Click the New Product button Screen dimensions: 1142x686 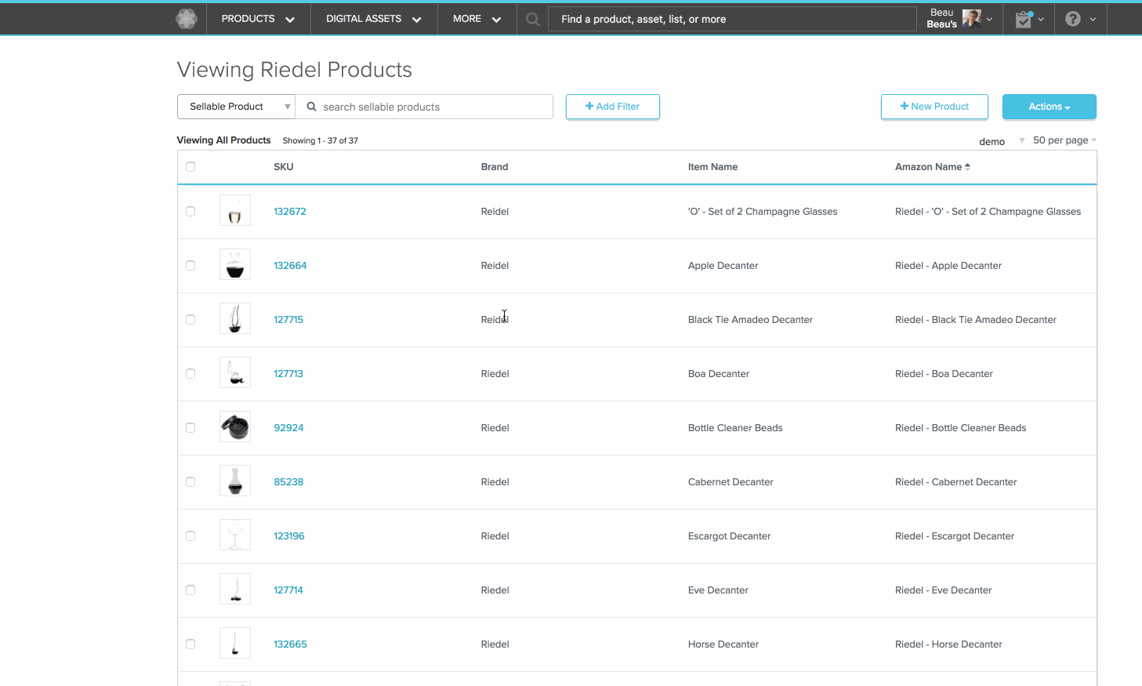pos(934,107)
